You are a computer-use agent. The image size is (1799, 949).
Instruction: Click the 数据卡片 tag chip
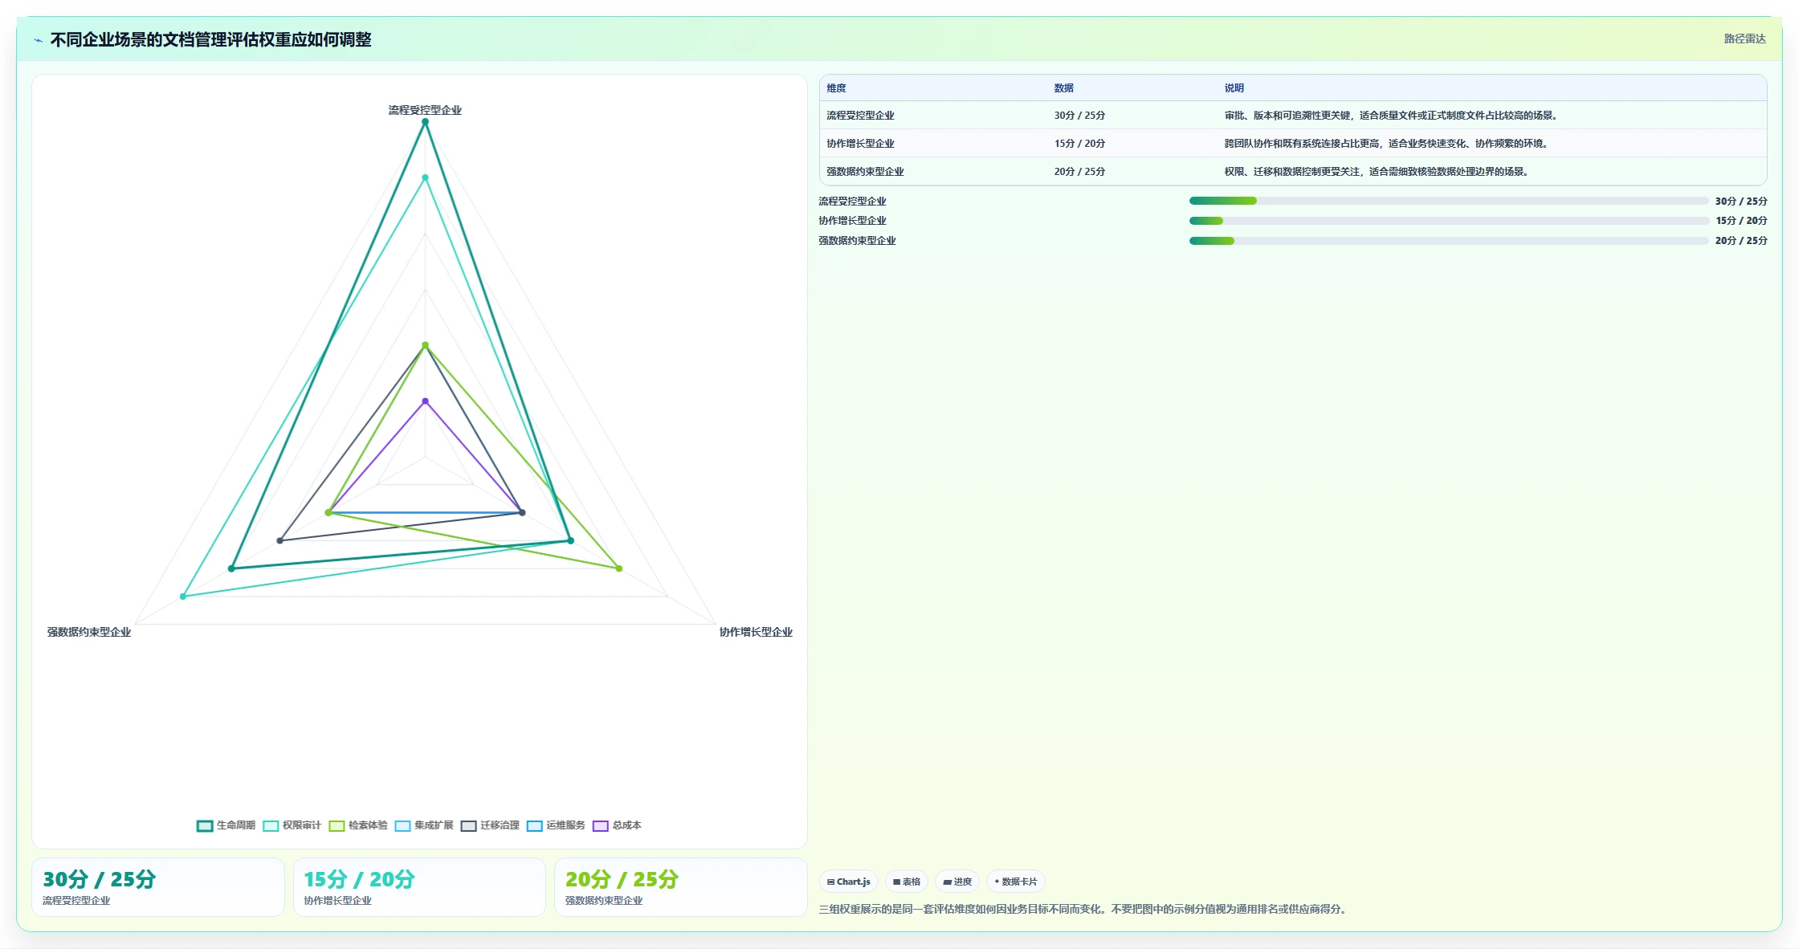point(1016,882)
